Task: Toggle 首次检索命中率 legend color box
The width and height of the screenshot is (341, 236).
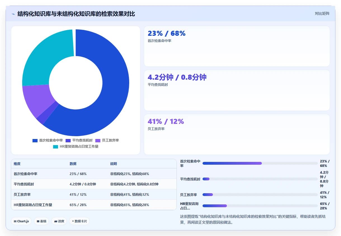Action: point(35,140)
